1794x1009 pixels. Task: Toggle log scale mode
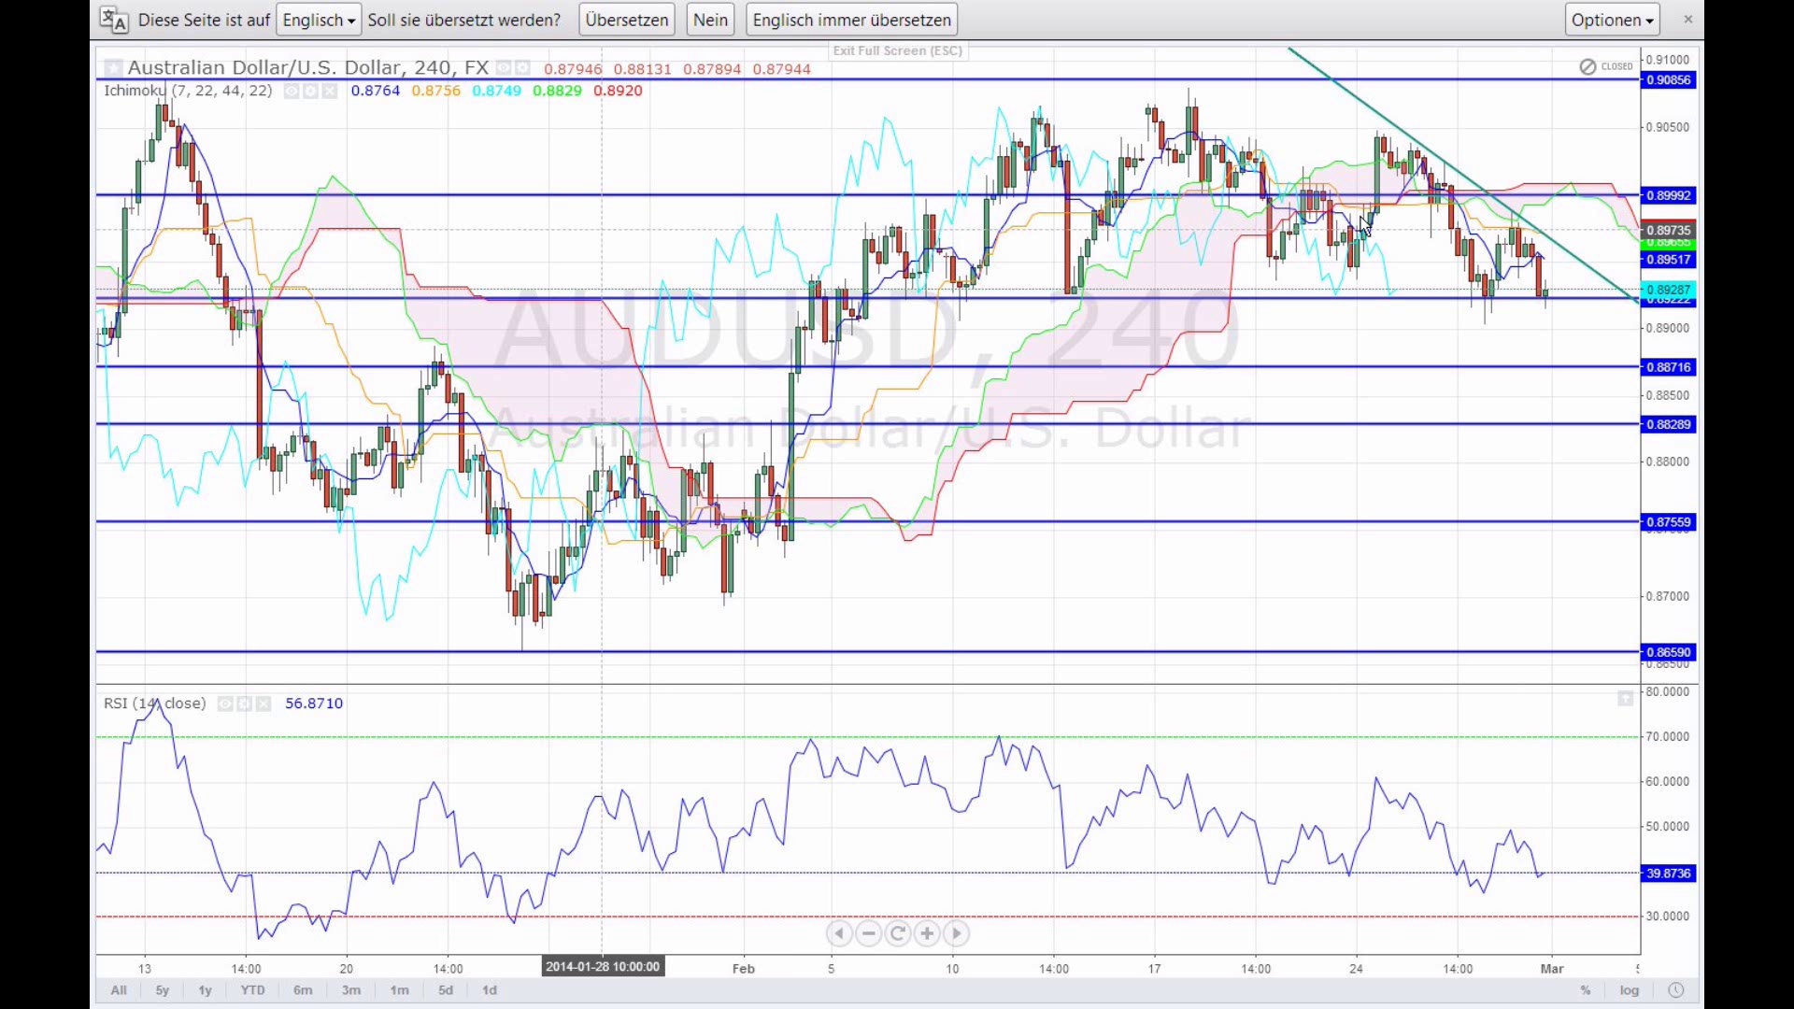point(1630,990)
